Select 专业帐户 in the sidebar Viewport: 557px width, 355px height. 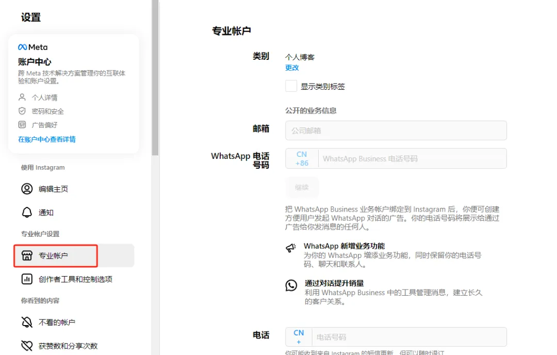[74, 255]
